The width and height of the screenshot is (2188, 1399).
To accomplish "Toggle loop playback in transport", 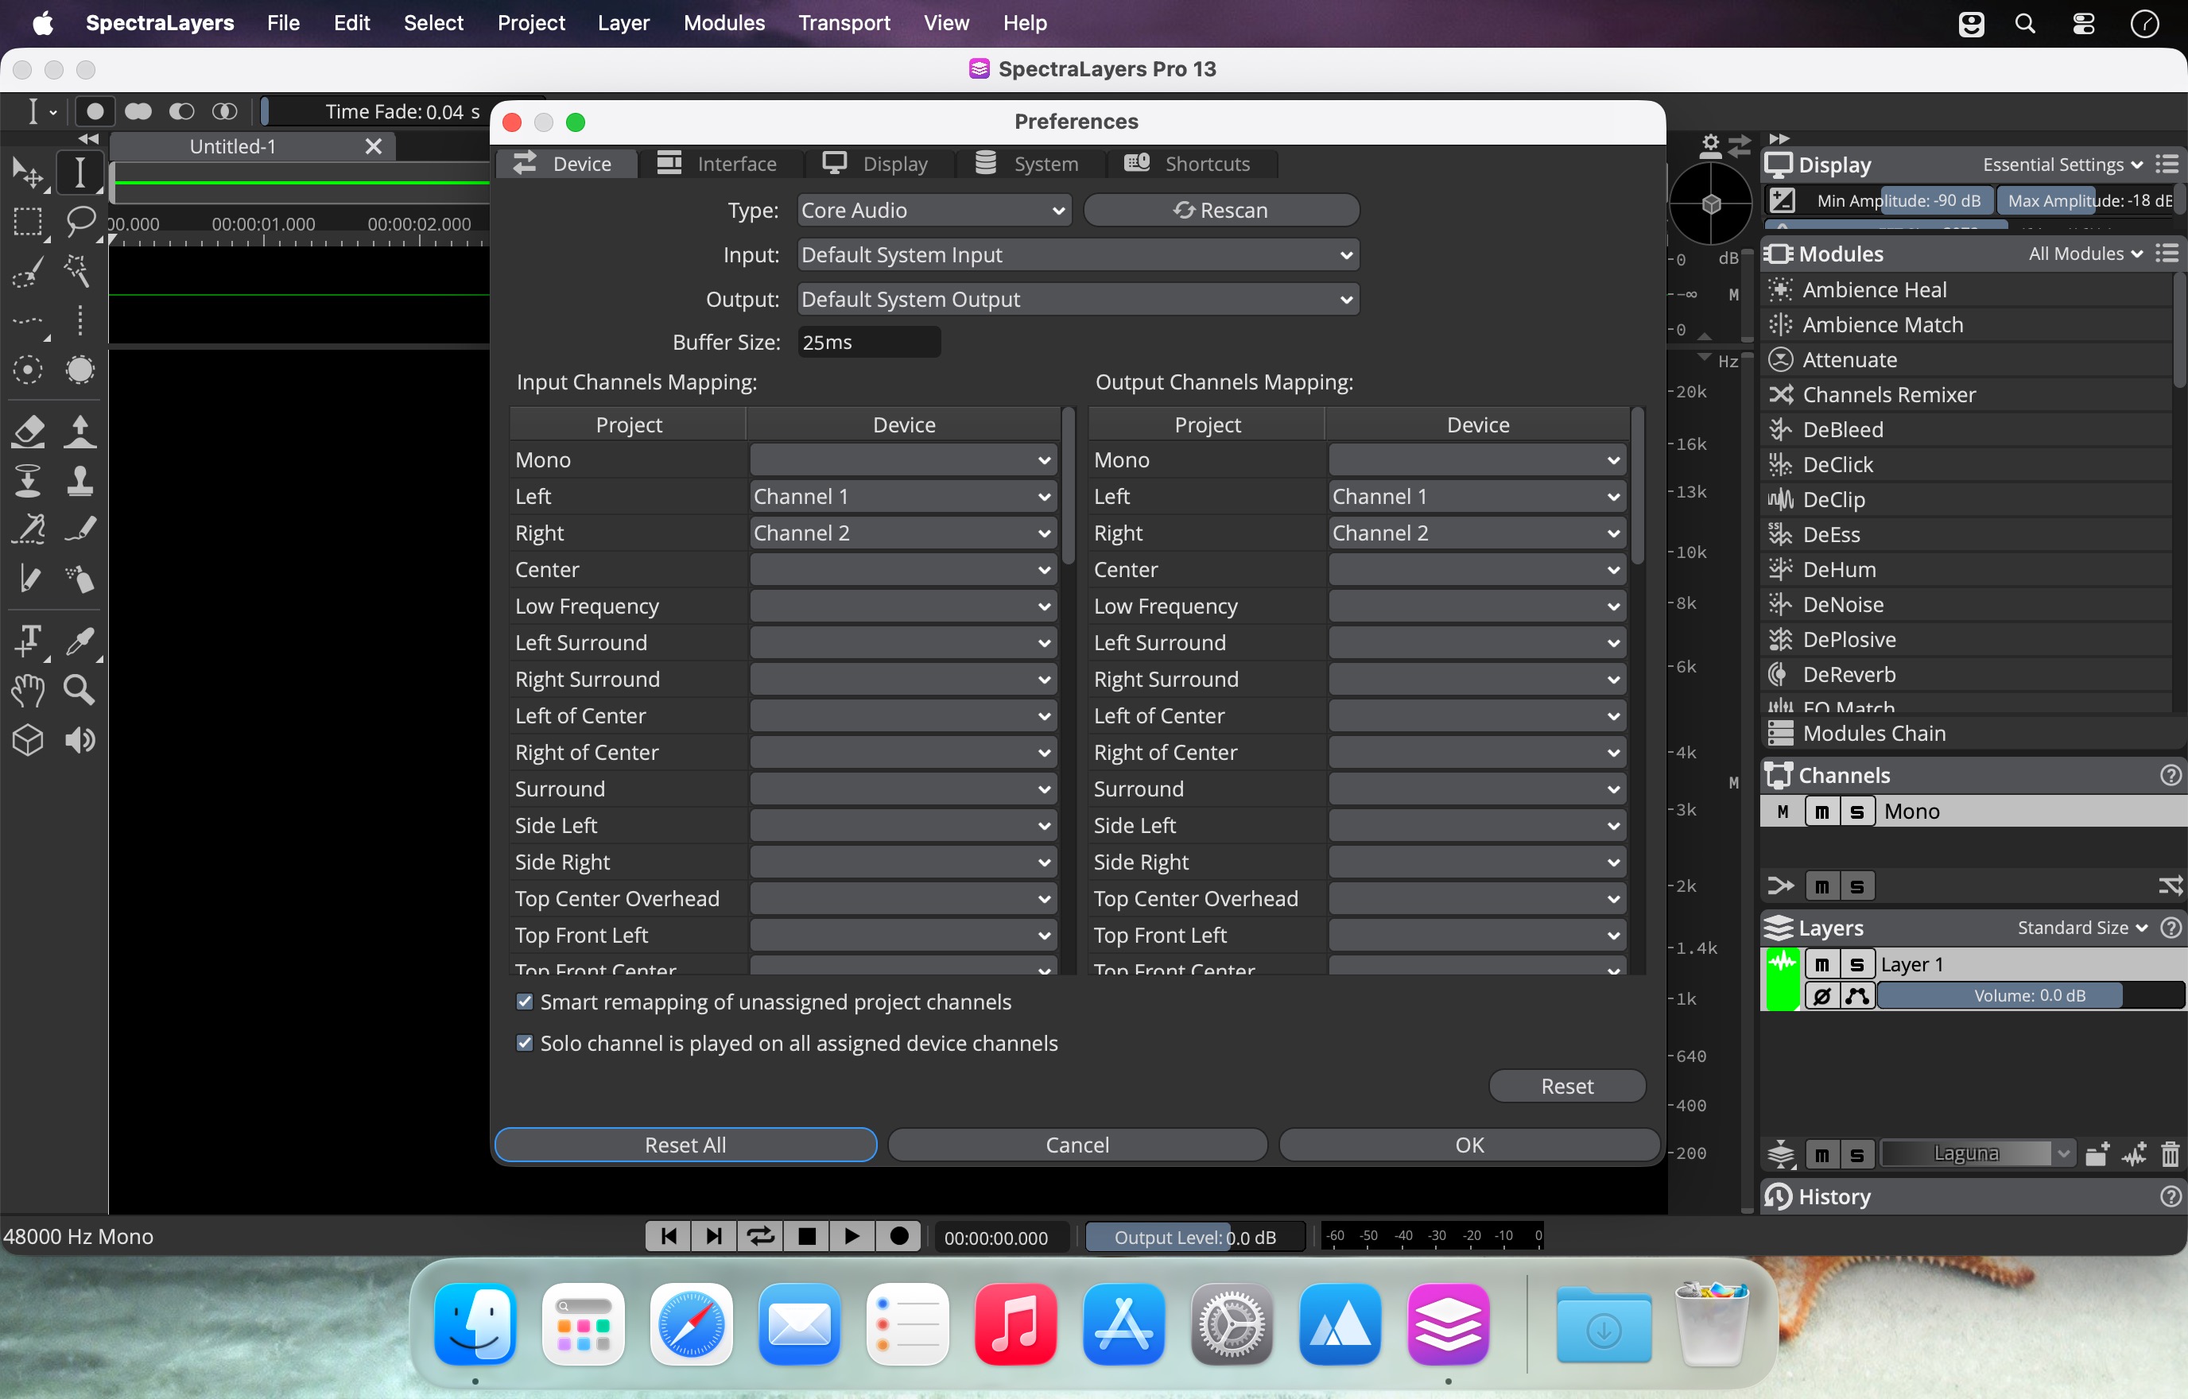I will tap(759, 1236).
